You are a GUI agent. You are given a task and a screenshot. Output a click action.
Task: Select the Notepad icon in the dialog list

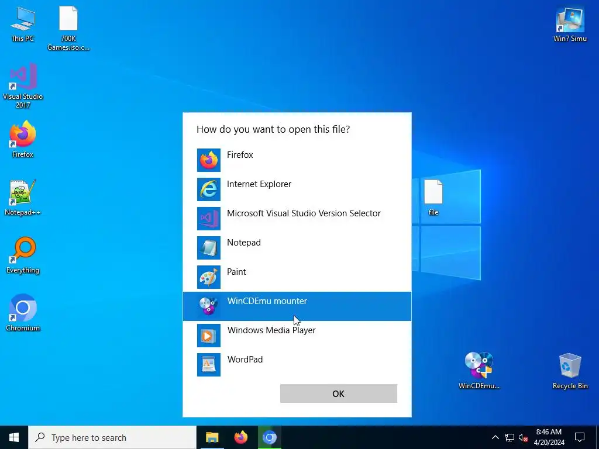[209, 248]
